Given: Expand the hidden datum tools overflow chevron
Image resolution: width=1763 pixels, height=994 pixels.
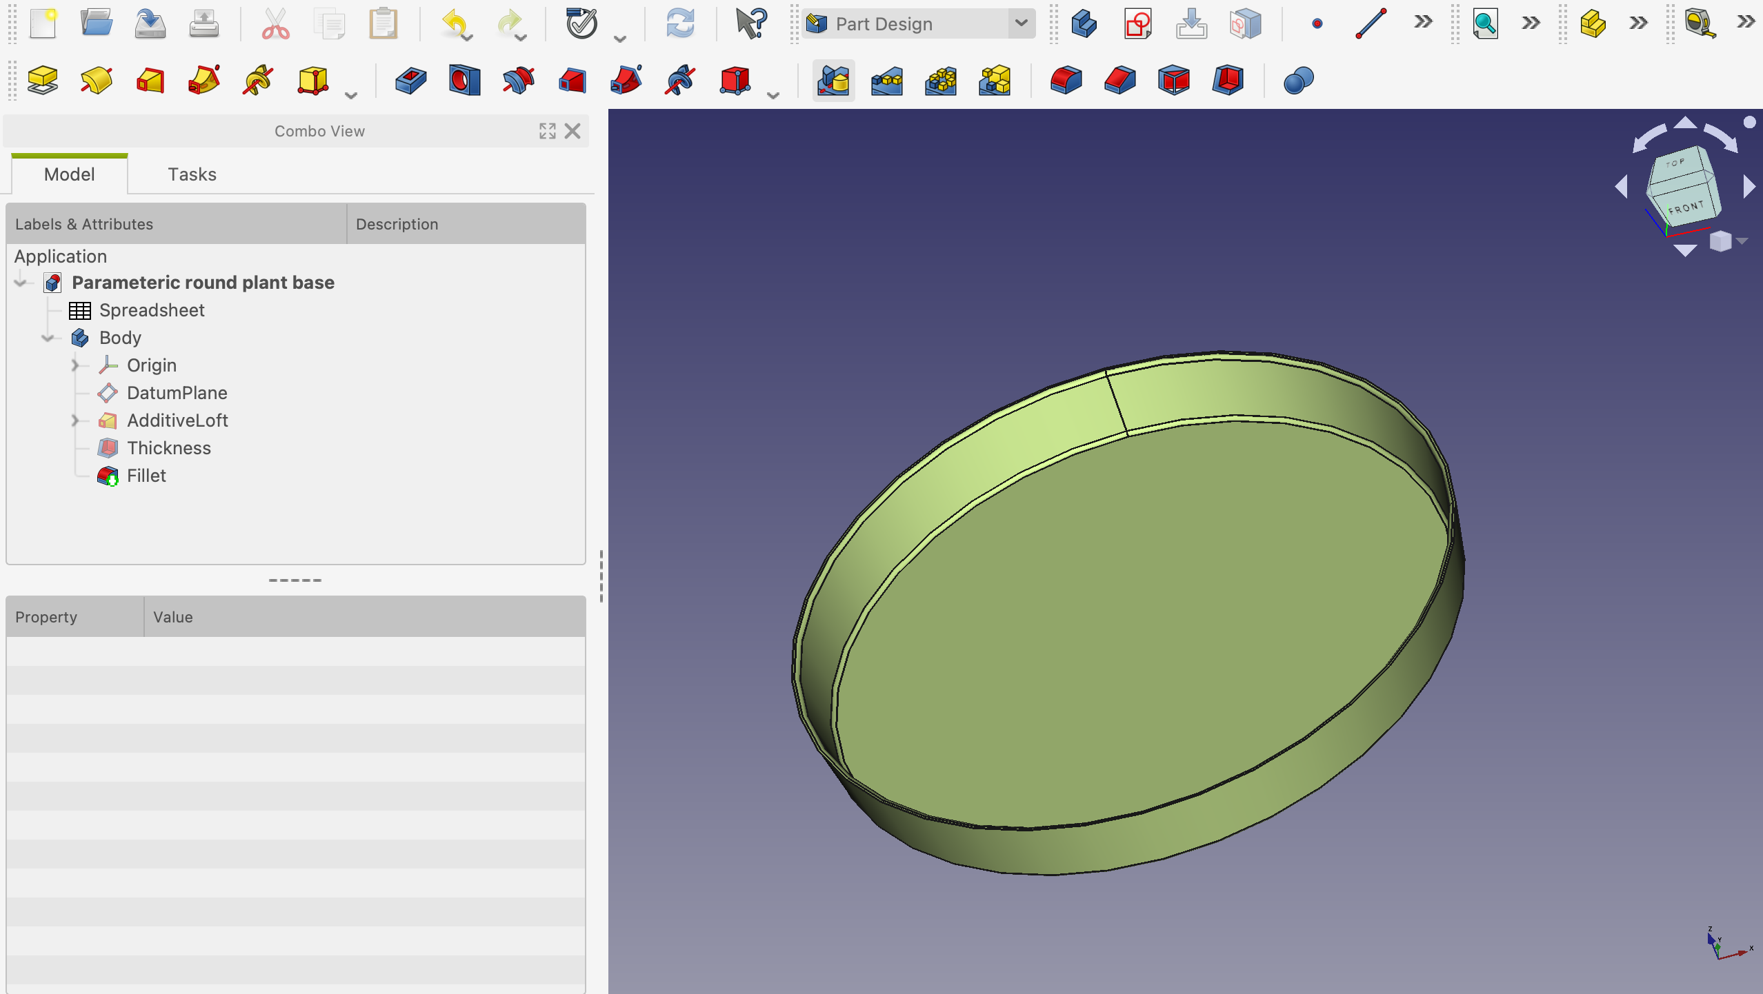Looking at the screenshot, I should tap(1423, 23).
